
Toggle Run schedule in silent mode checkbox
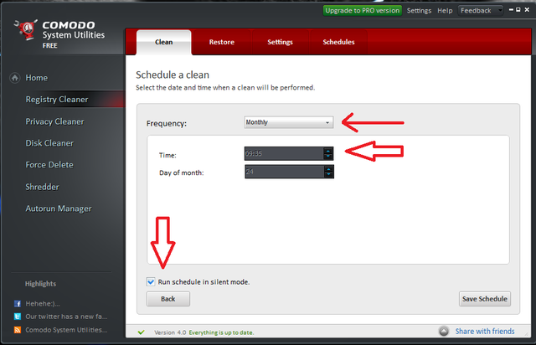click(x=151, y=281)
